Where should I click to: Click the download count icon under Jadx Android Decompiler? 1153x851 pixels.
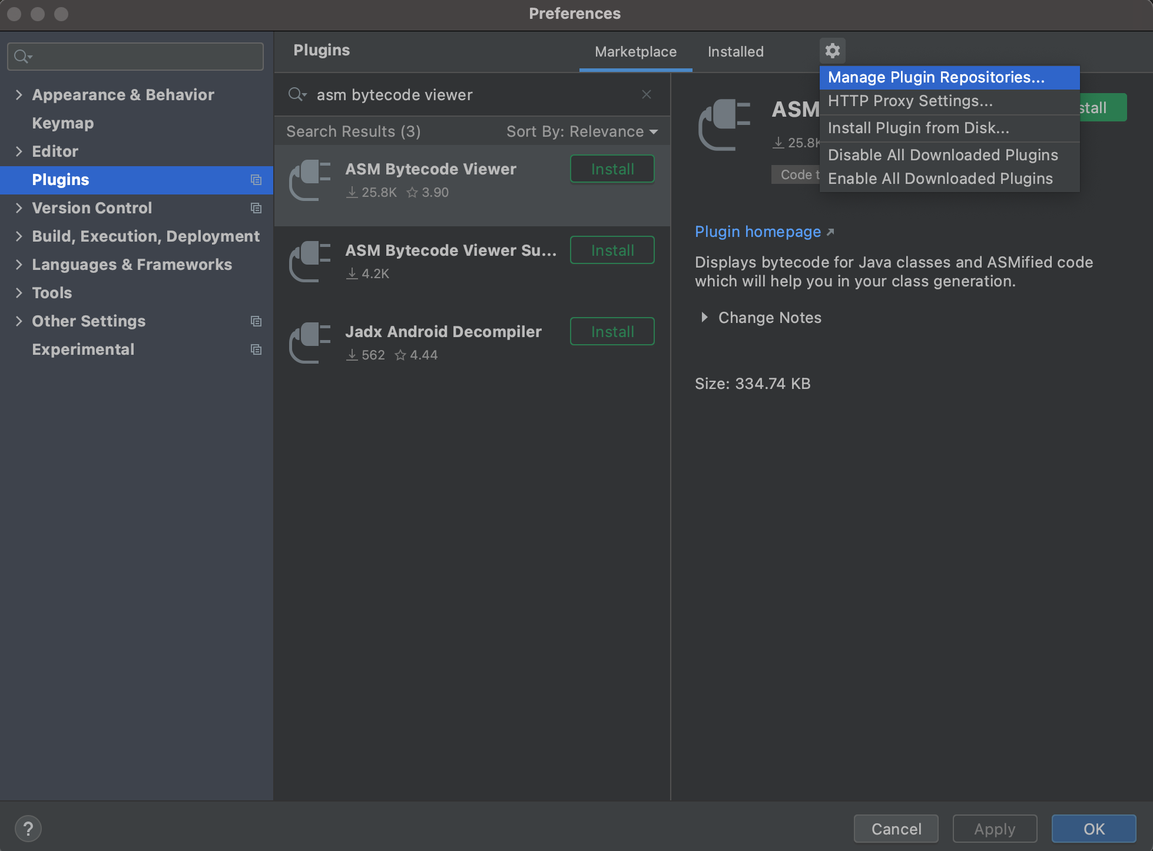coord(352,355)
